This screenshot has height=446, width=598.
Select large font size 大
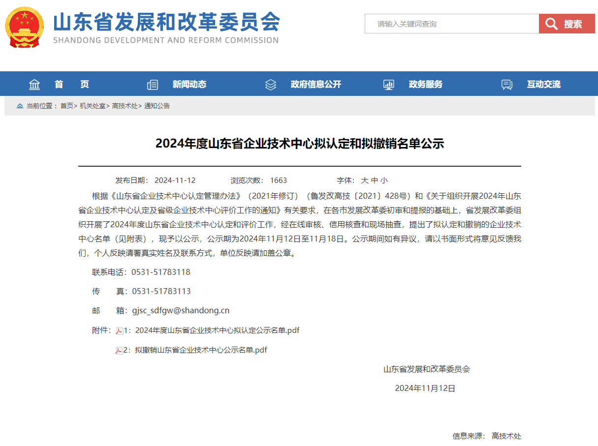pos(365,180)
